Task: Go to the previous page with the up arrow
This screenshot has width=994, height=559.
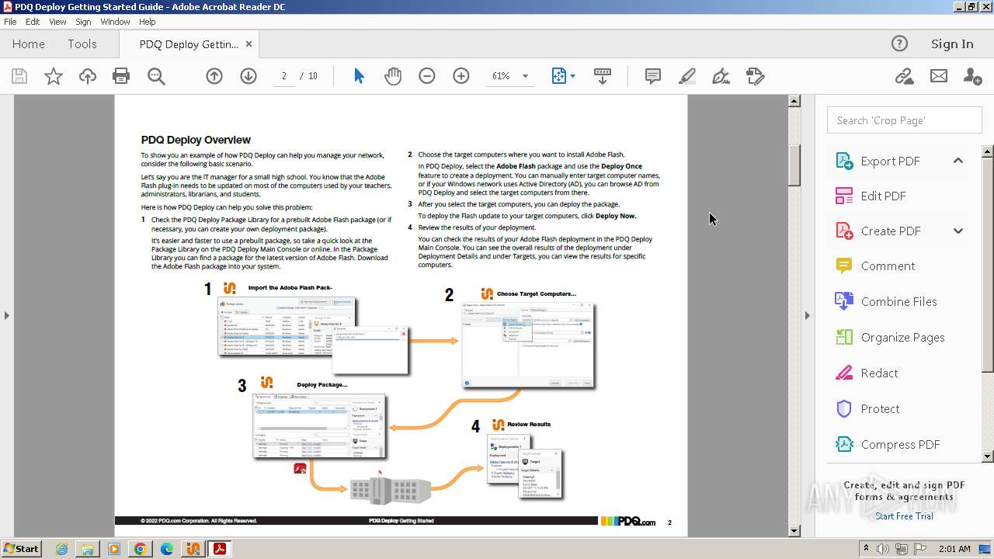Action: click(x=214, y=76)
